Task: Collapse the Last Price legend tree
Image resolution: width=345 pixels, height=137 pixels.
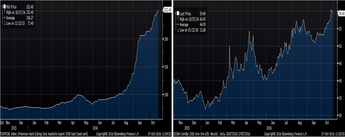Action: [x=176, y=14]
